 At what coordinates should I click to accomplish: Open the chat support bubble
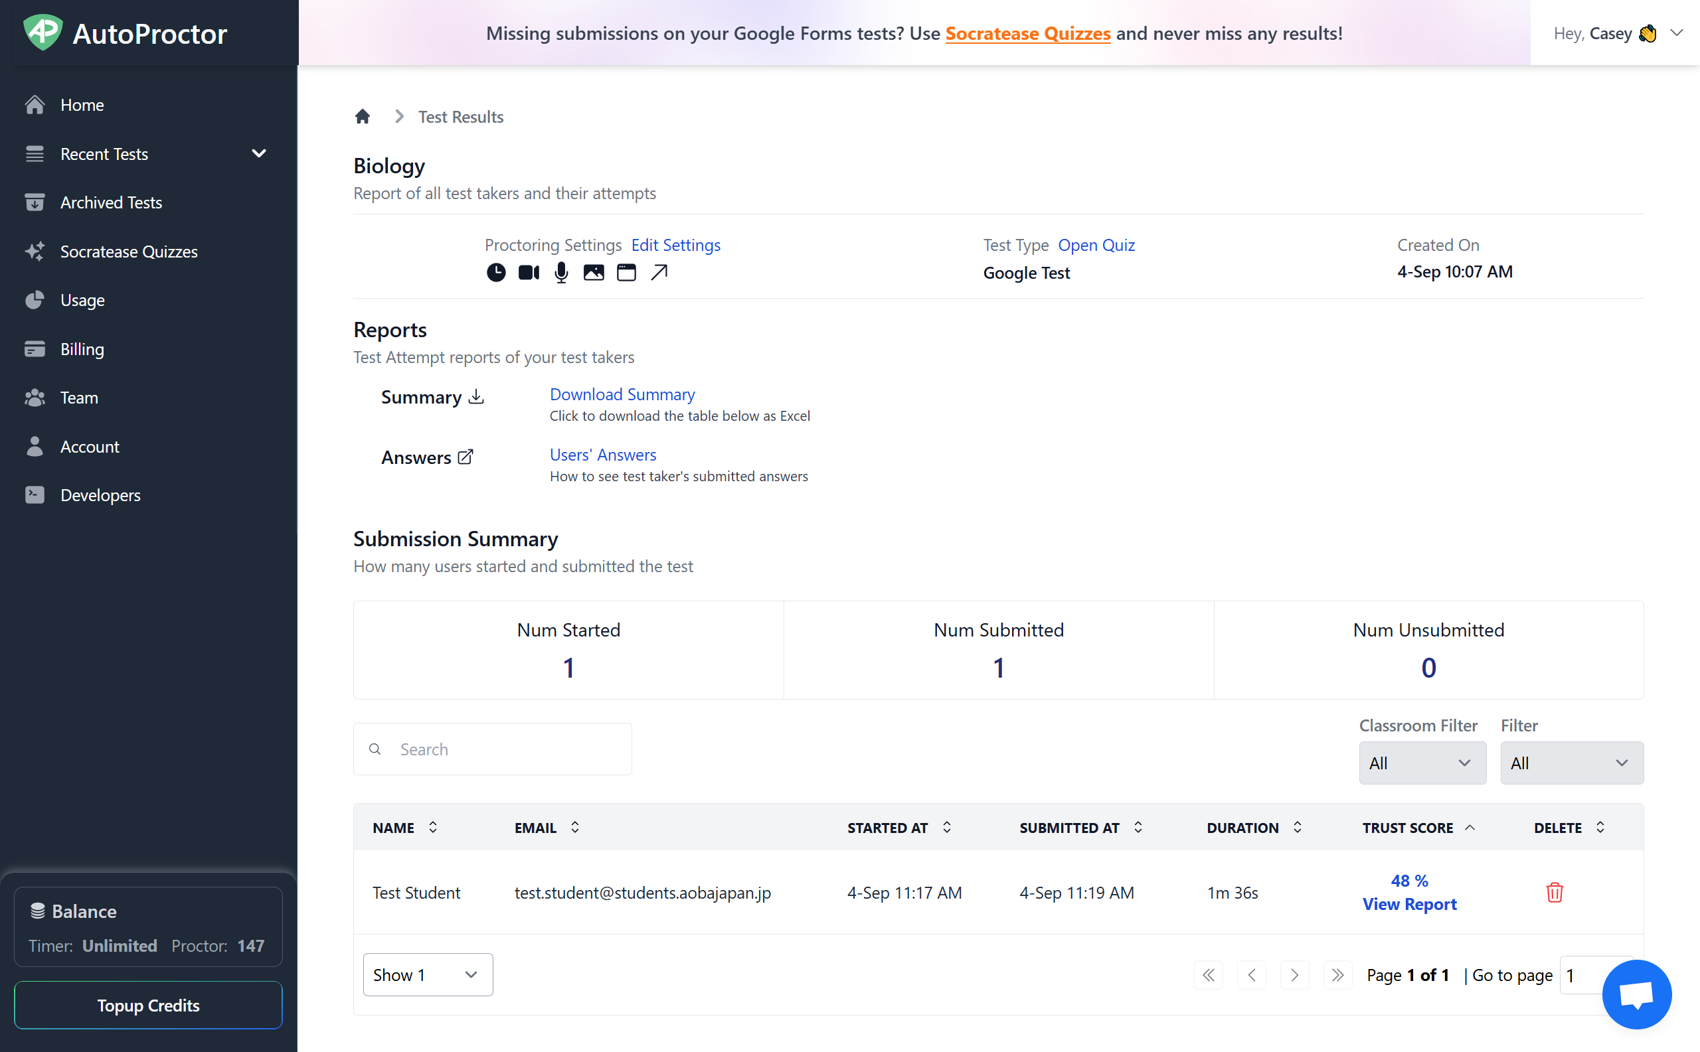click(x=1636, y=994)
